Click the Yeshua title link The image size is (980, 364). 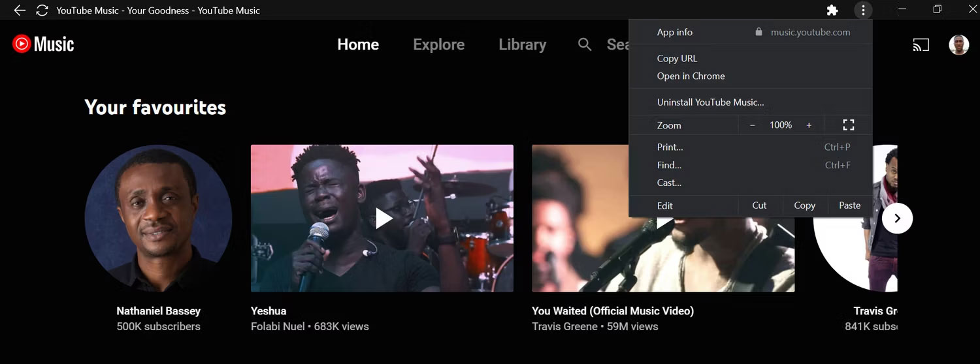point(269,311)
